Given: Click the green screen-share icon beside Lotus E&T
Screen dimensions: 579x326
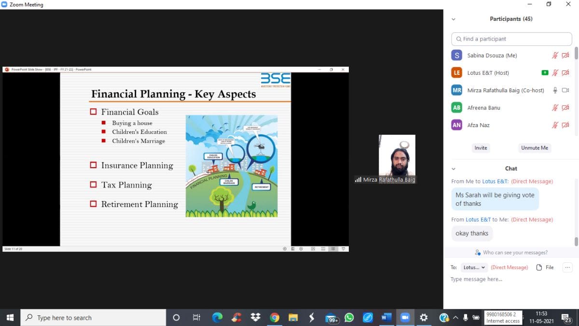Looking at the screenshot, I should click(x=545, y=73).
